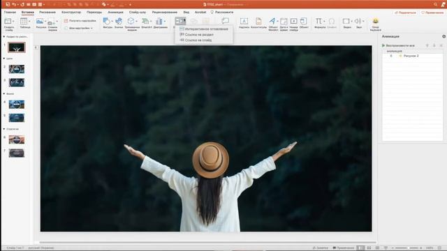Click the Формула equation icon
This screenshot has width=447, height=251.
coord(318,22)
